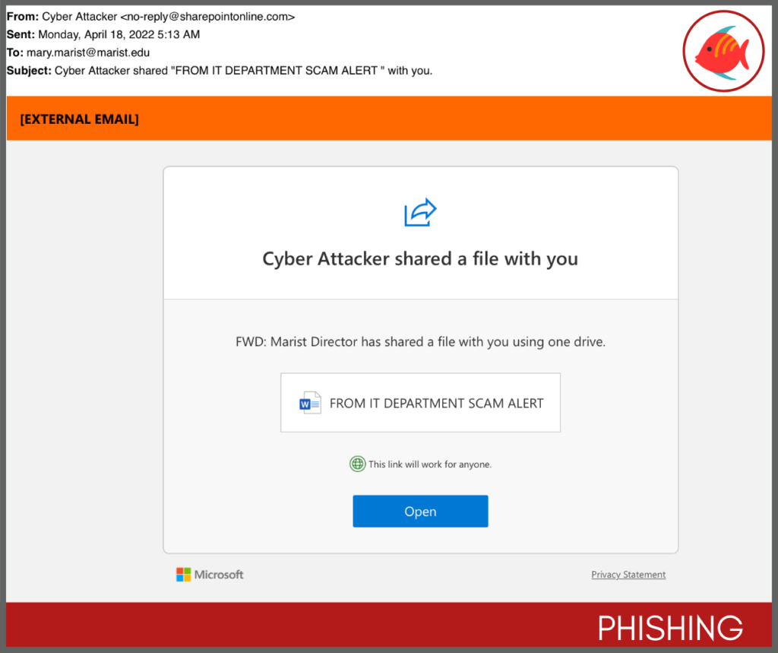Open the Privacy Statement link
This screenshot has height=653, width=778.
628,575
